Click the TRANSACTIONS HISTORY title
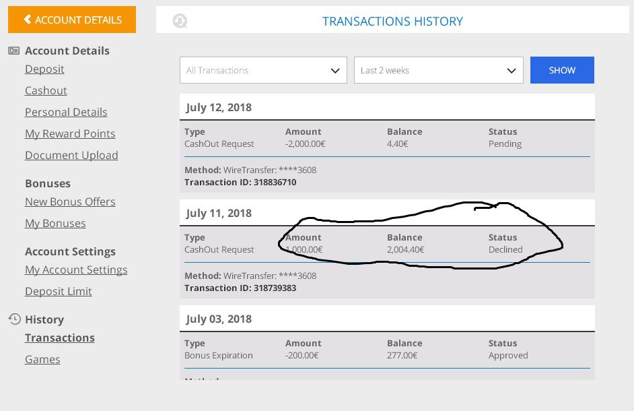634x411 pixels. coord(392,21)
